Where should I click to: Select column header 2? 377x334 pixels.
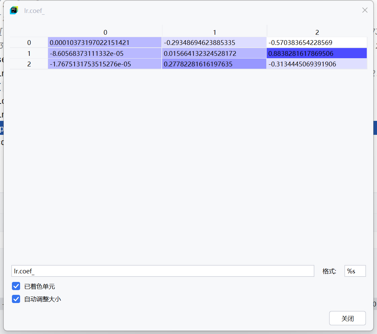[317, 32]
